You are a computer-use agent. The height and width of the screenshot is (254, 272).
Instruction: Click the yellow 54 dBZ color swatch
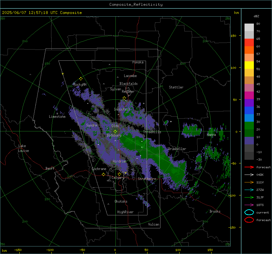click(x=249, y=65)
